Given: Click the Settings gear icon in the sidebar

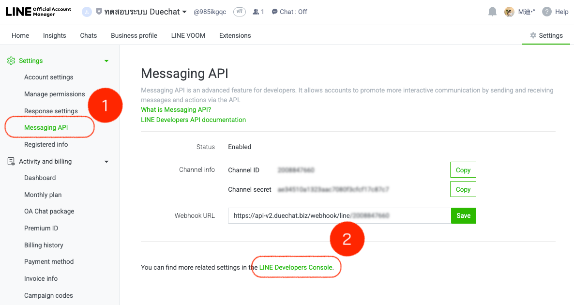Looking at the screenshot, I should (x=11, y=60).
